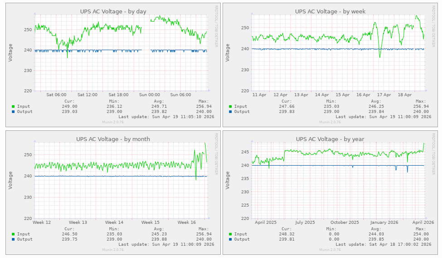Click green Input legend swatch in day graph

coord(13,107)
